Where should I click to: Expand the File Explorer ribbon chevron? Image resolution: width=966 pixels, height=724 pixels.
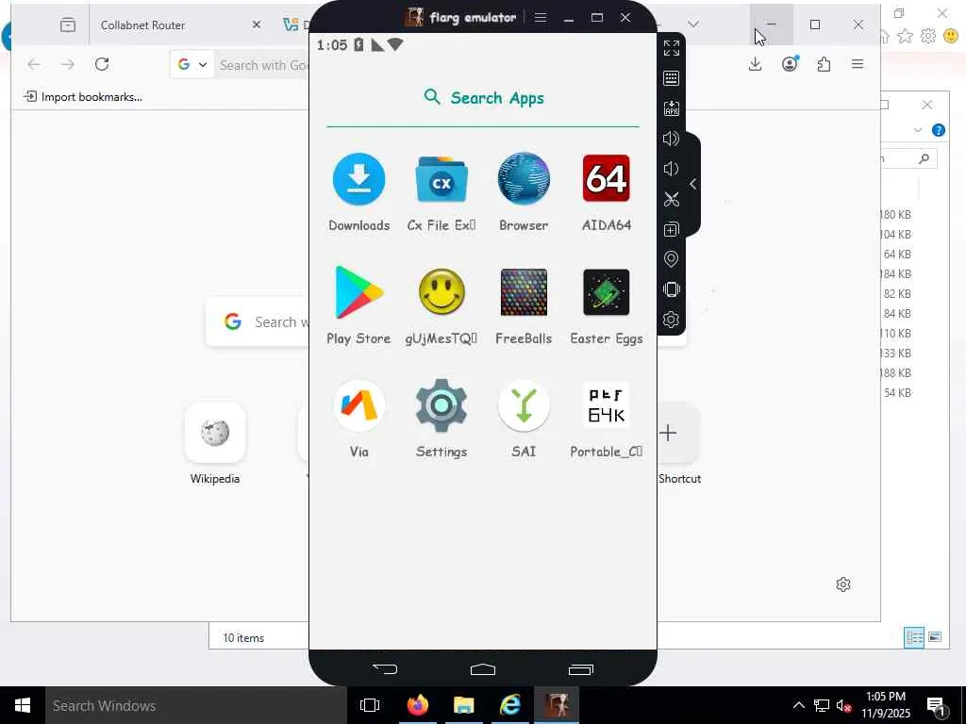[x=918, y=130]
